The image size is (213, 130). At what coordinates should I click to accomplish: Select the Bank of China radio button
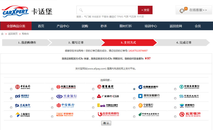tap(11, 89)
